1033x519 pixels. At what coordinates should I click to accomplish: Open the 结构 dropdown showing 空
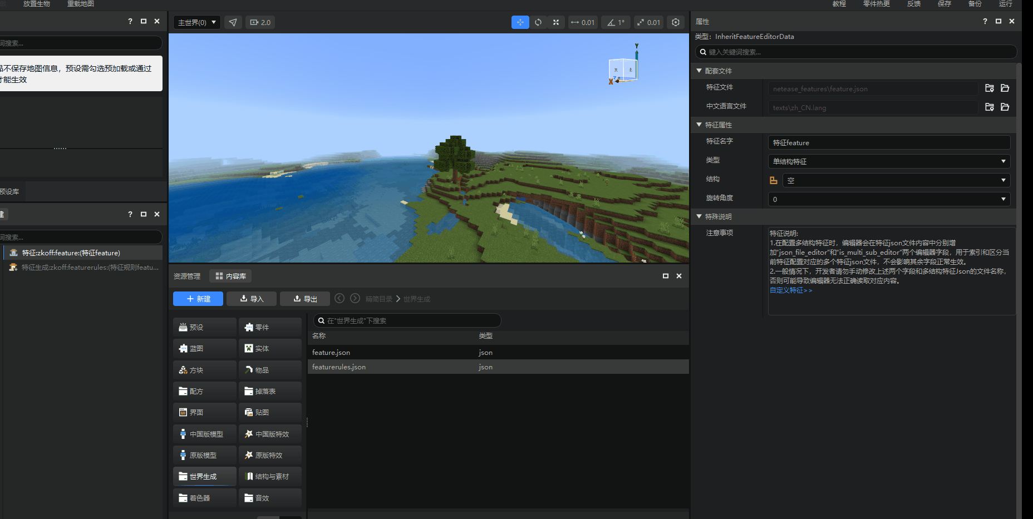tap(896, 180)
